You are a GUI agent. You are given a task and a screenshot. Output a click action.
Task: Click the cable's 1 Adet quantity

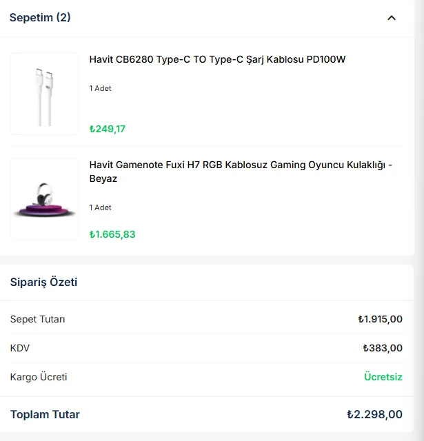(x=100, y=88)
